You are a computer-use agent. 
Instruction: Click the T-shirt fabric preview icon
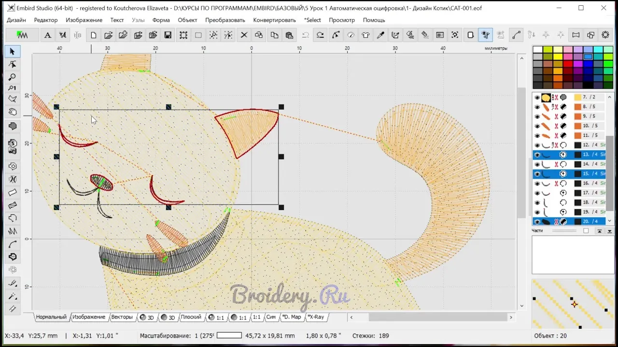(x=365, y=35)
